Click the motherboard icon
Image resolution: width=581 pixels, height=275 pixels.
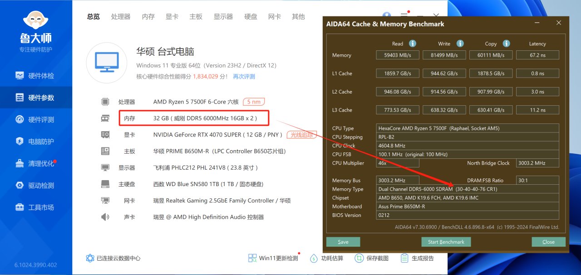pos(105,151)
